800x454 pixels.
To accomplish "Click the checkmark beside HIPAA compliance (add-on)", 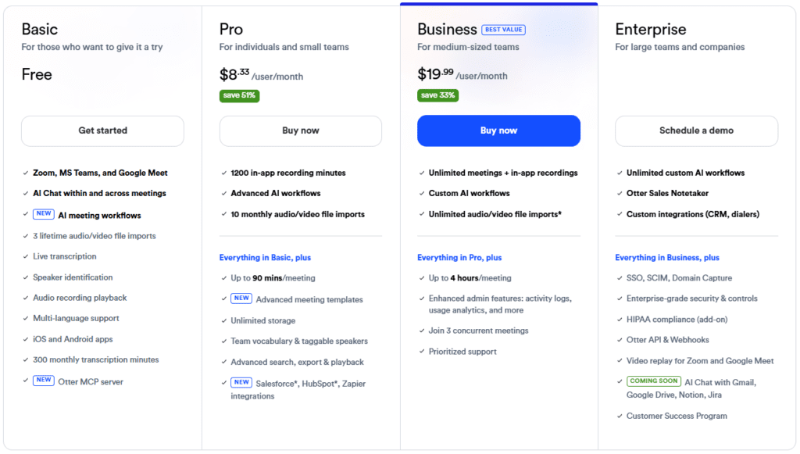I will tap(618, 320).
